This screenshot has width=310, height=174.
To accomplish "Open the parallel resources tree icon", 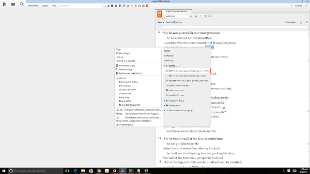I will [x=196, y=16].
